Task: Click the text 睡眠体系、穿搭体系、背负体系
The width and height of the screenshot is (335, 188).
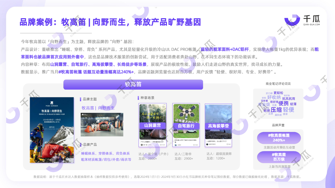Action: tap(105, 154)
